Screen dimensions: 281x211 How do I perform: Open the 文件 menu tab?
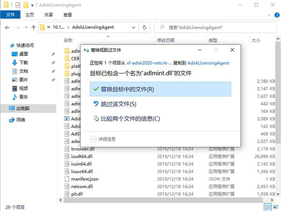coord(9,15)
